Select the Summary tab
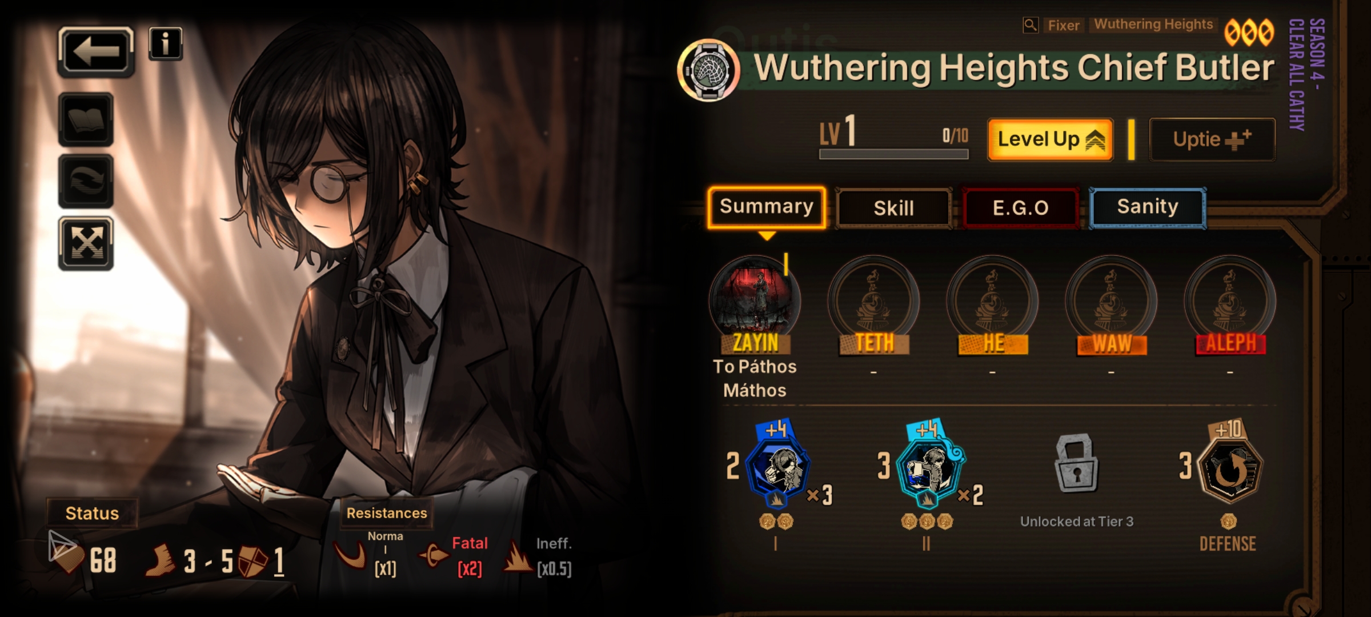This screenshot has height=617, width=1371. pyautogui.click(x=766, y=207)
